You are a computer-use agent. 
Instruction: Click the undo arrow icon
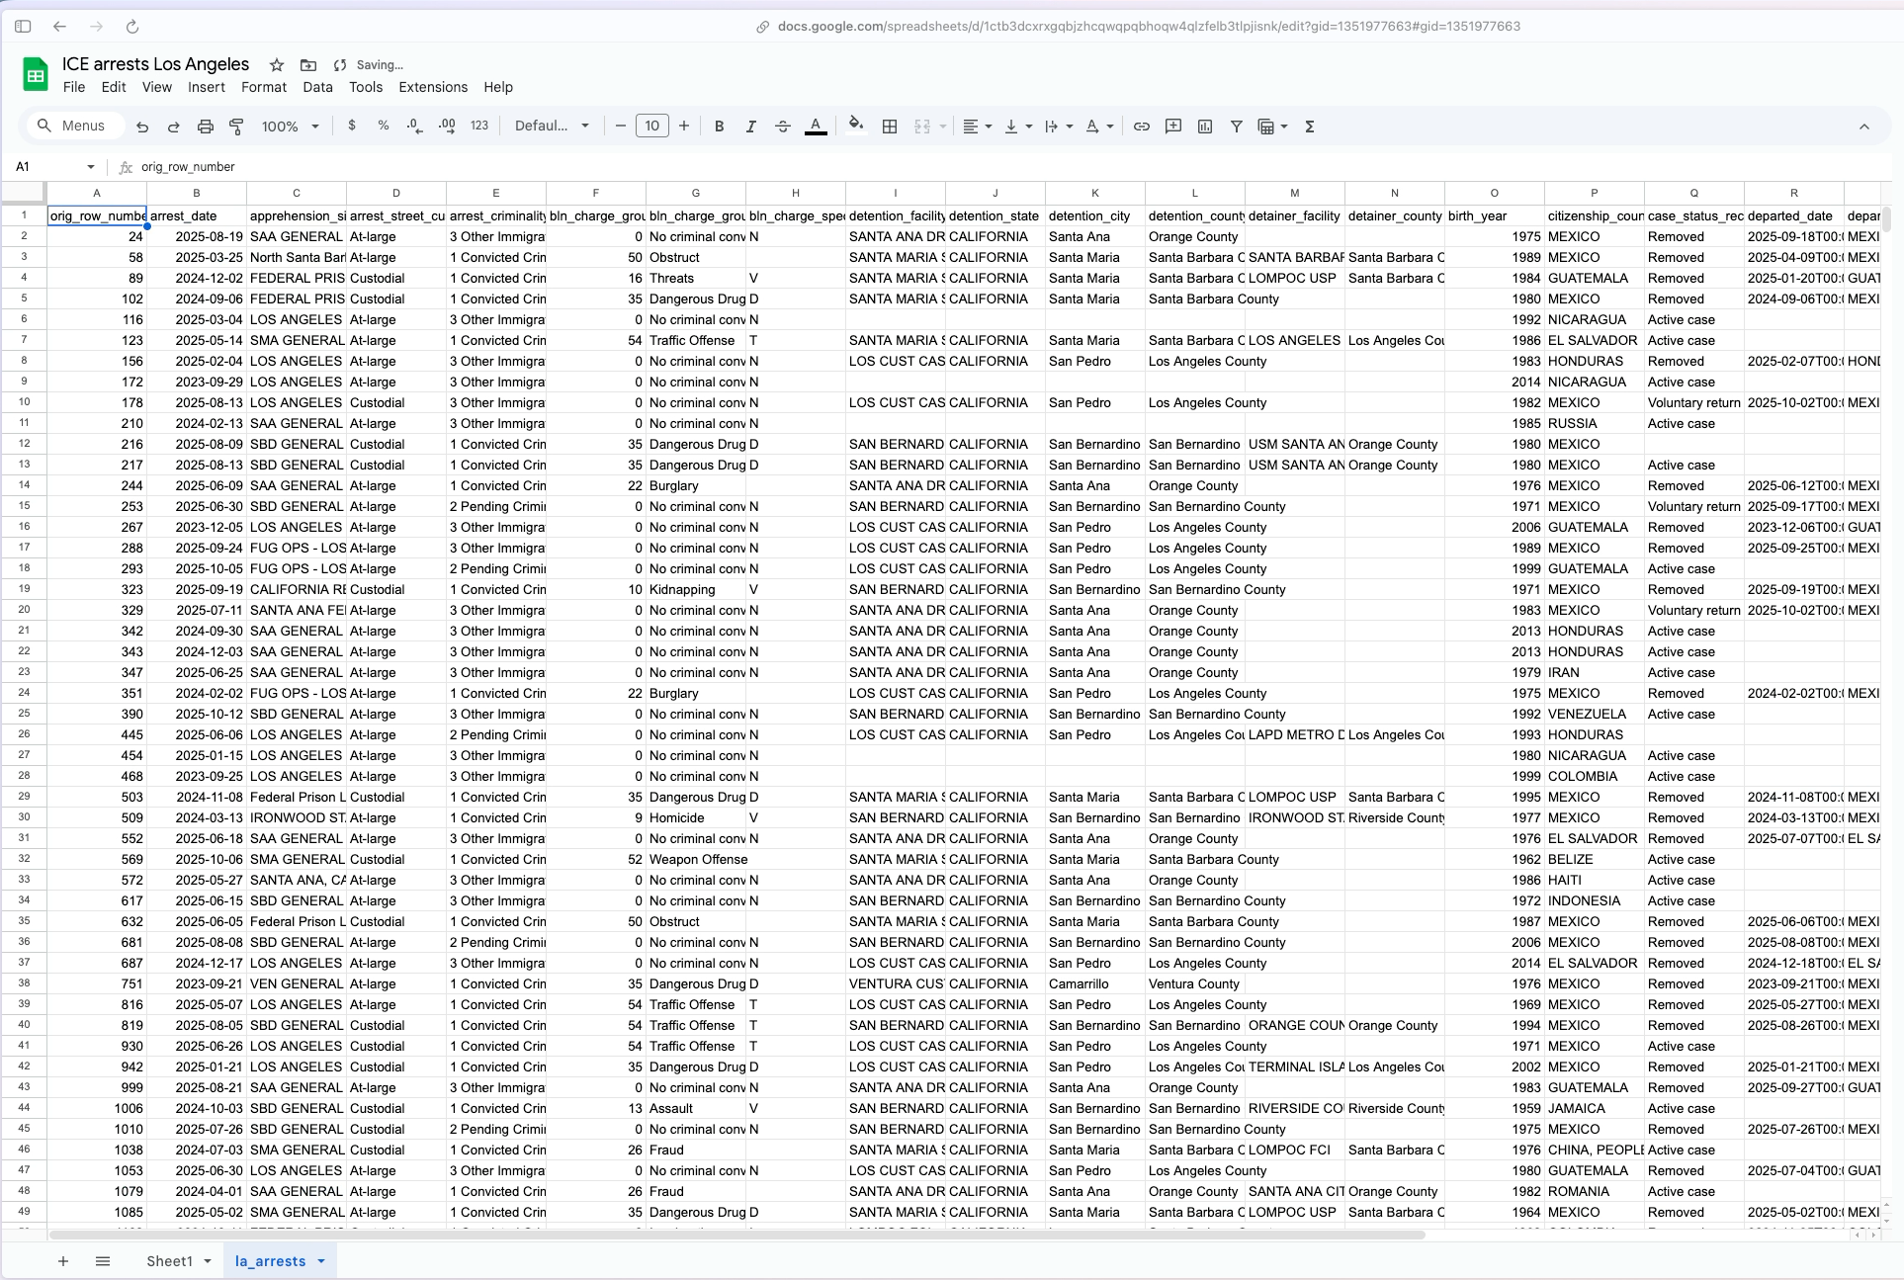tap(142, 127)
